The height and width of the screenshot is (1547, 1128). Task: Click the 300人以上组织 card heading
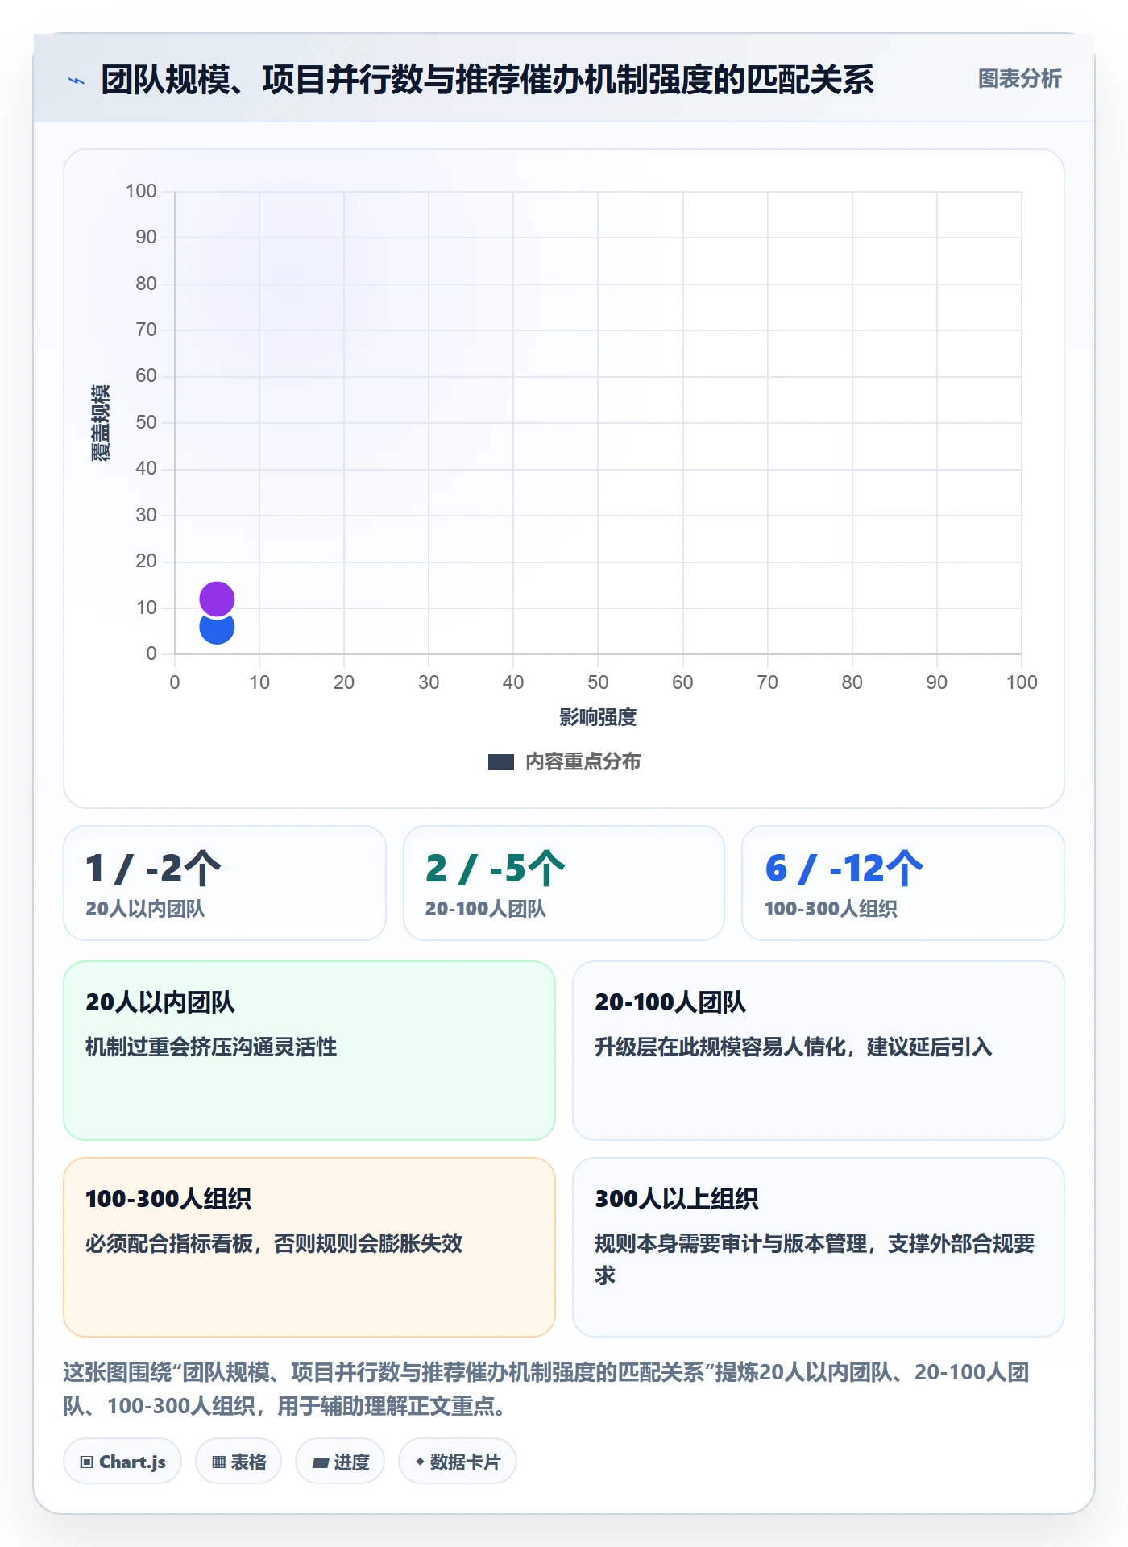[677, 1199]
